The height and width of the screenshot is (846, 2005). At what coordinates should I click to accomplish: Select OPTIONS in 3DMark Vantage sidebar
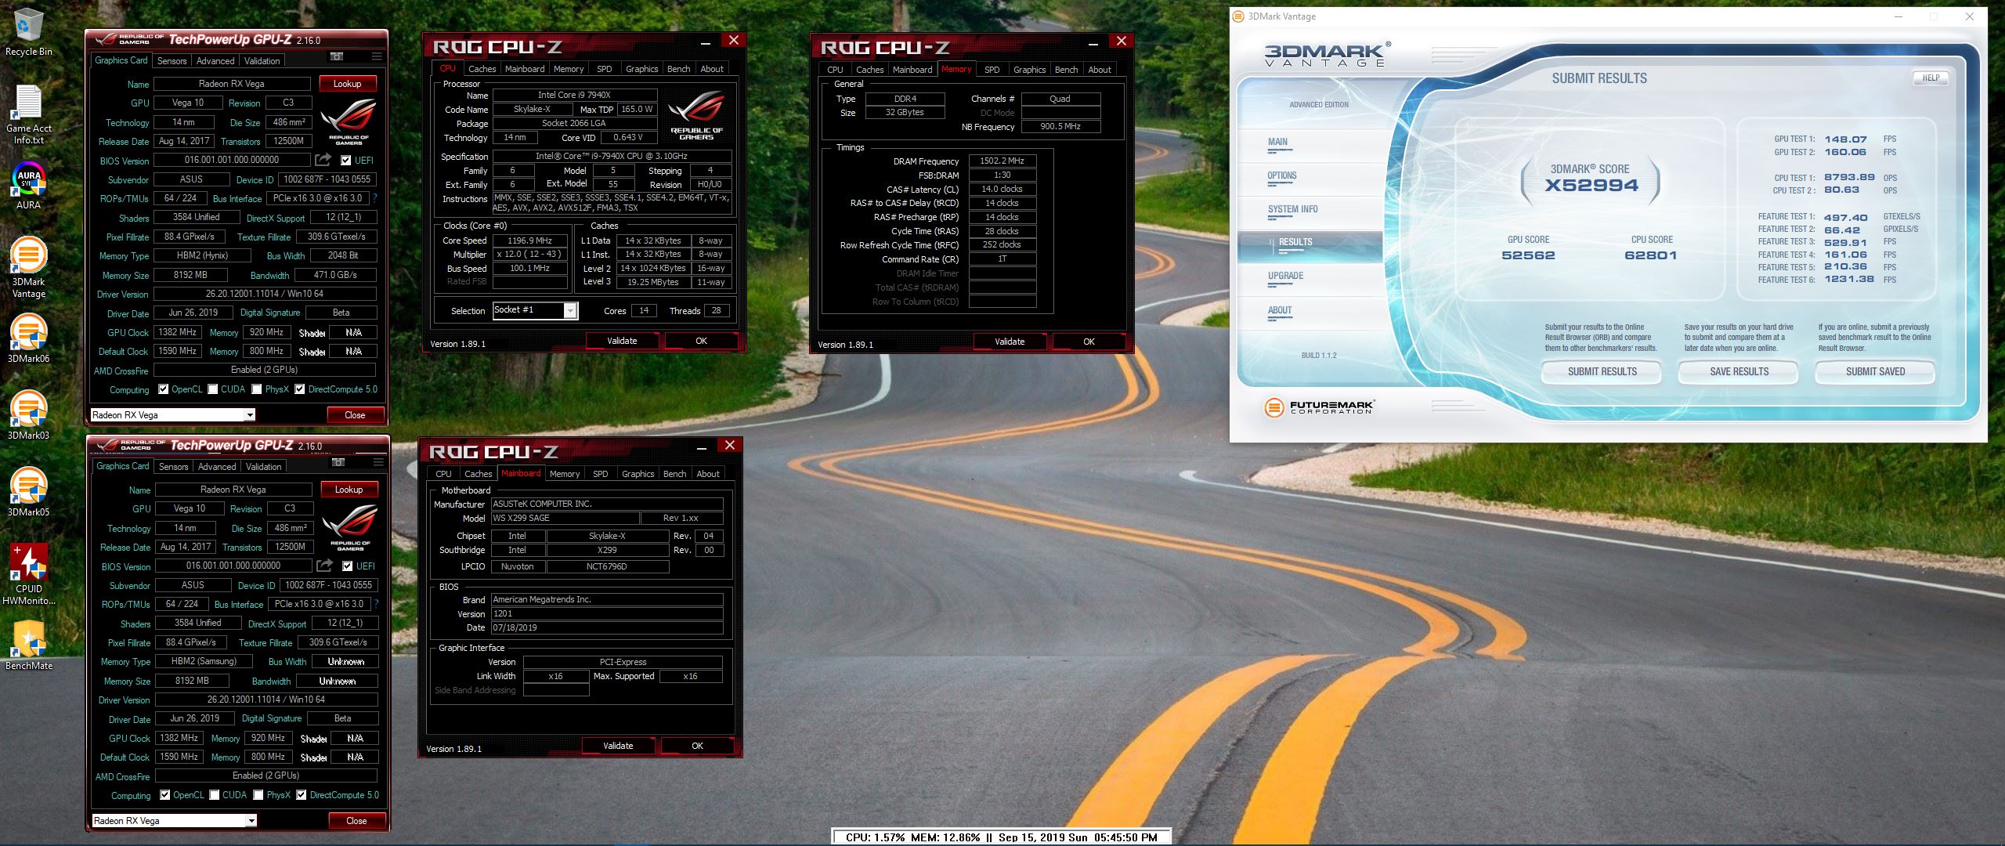click(x=1282, y=175)
